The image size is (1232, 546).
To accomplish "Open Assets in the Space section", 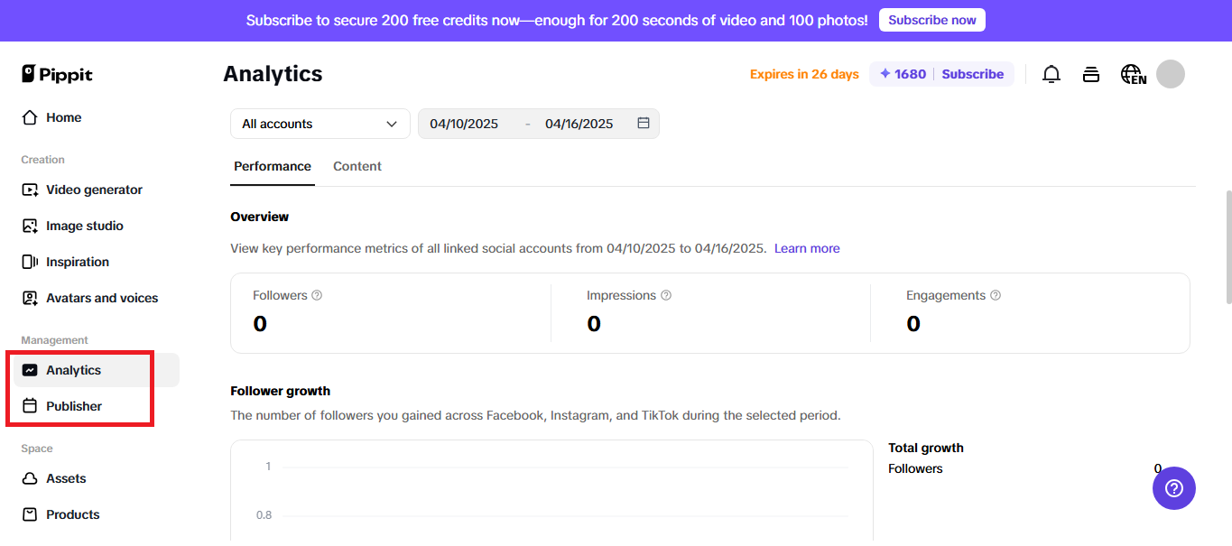I will tap(66, 477).
